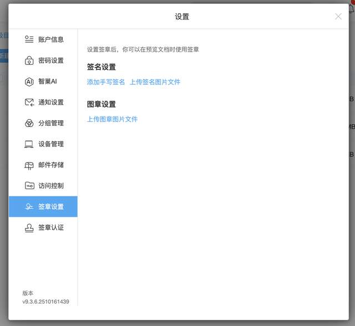Click the account info person icon
Image resolution: width=355 pixels, height=326 pixels.
pos(29,39)
